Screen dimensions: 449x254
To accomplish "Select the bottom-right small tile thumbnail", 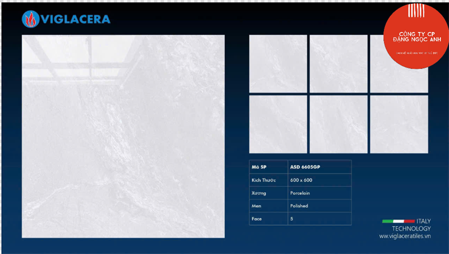I will click(x=399, y=124).
